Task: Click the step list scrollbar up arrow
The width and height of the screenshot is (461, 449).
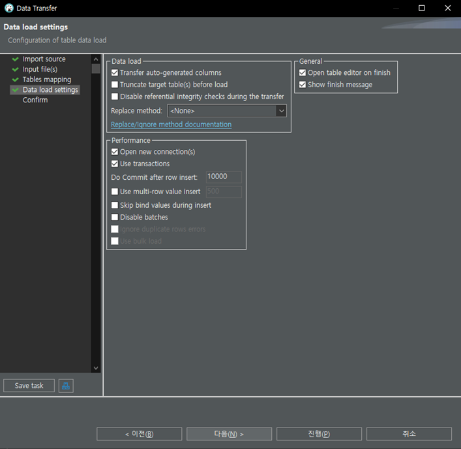Action: pos(96,59)
